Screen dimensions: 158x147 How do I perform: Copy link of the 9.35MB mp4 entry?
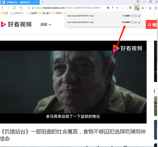pyautogui.click(x=132, y=16)
